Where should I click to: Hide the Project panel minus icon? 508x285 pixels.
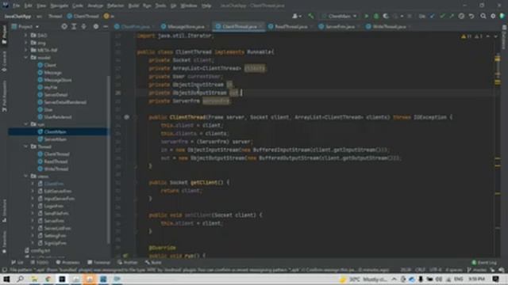tap(106, 26)
